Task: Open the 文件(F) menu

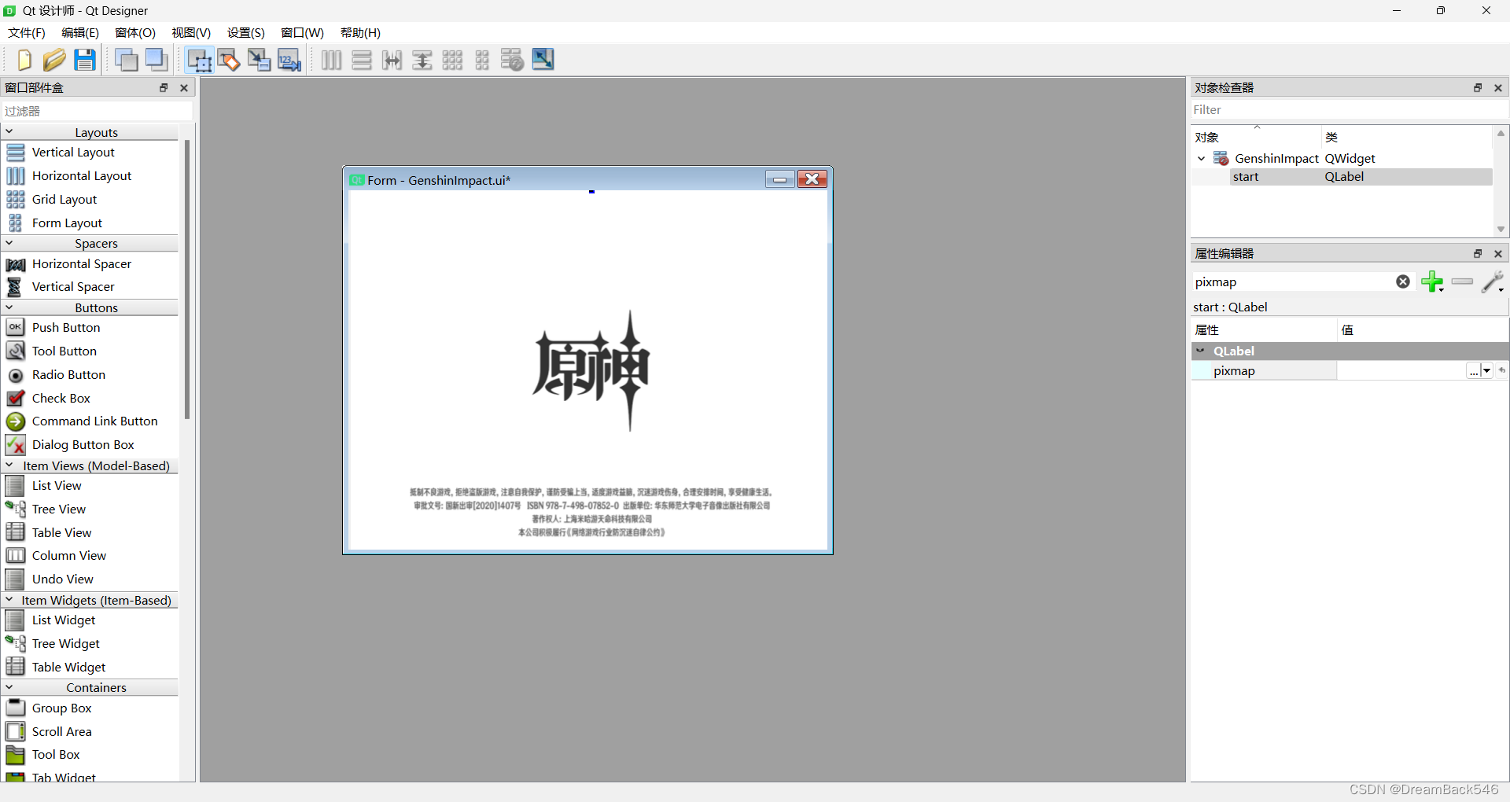Action: (x=27, y=33)
